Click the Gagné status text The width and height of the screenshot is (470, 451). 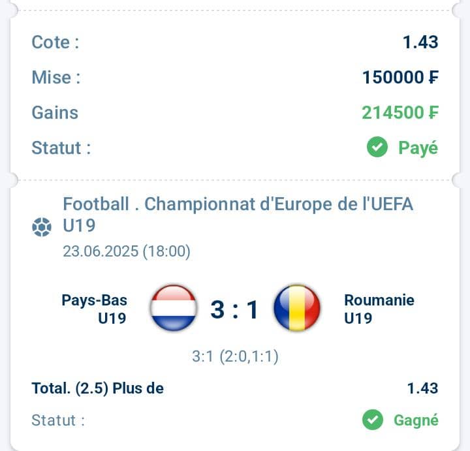pos(416,420)
